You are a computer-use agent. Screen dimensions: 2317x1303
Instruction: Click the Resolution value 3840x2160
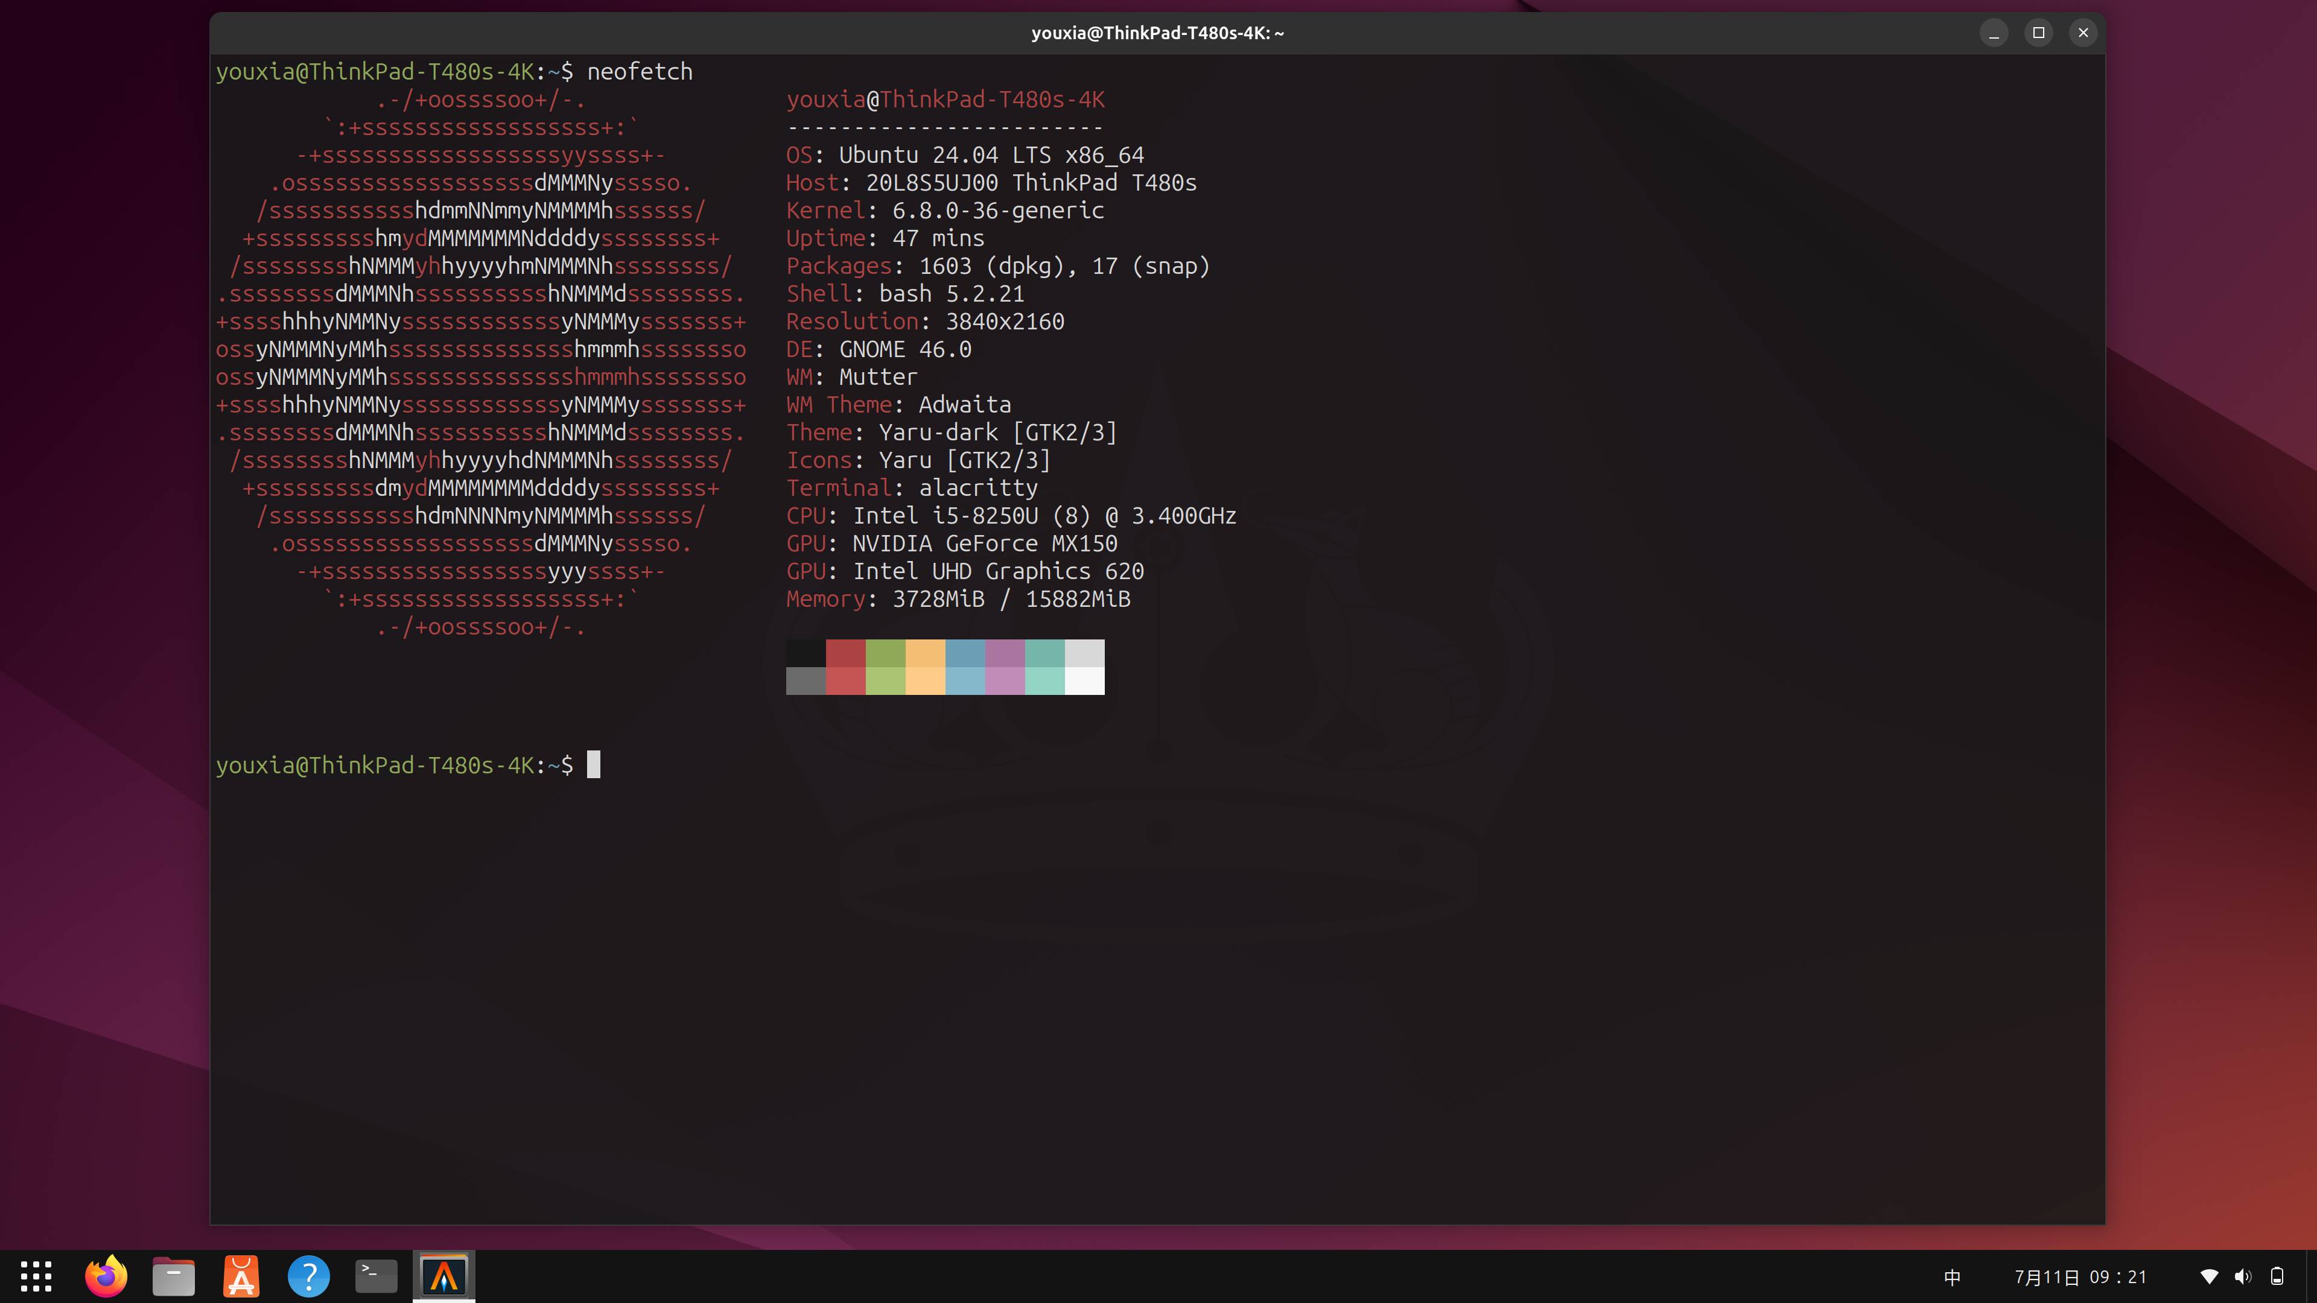tap(1005, 322)
